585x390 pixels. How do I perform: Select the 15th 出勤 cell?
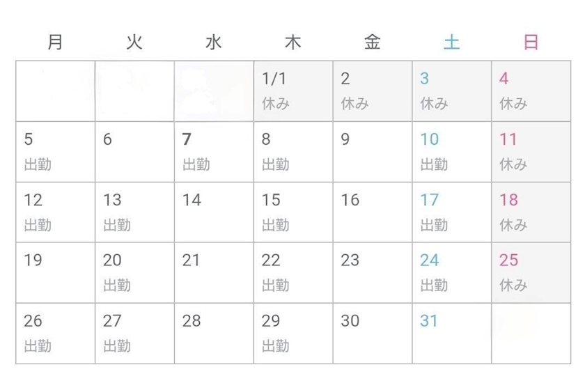[293, 212]
